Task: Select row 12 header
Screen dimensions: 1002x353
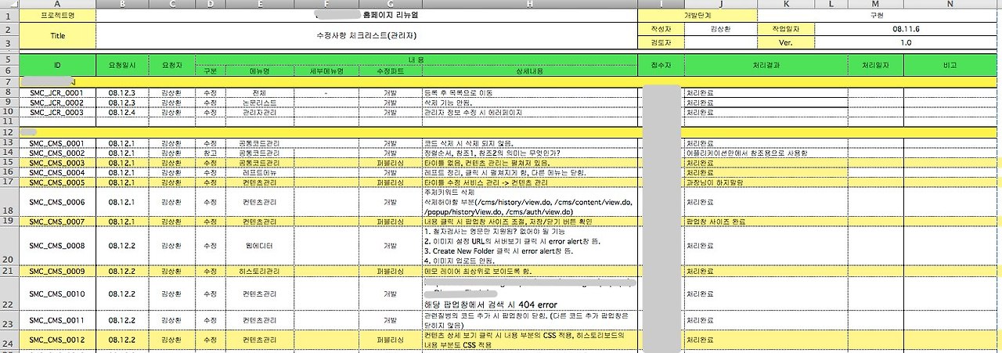Action: pyautogui.click(x=9, y=132)
